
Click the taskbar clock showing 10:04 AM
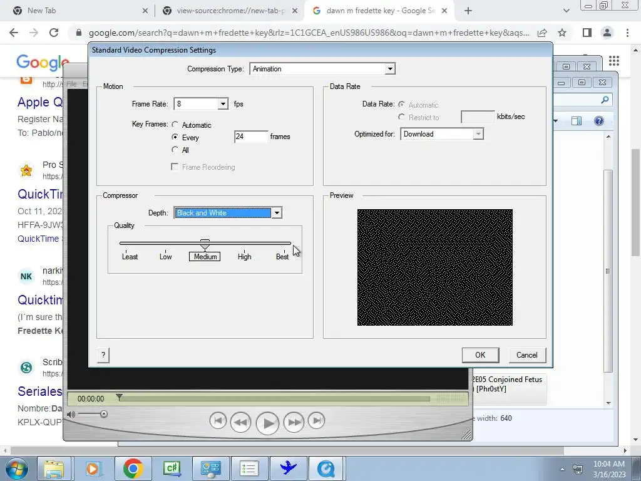[609, 469]
